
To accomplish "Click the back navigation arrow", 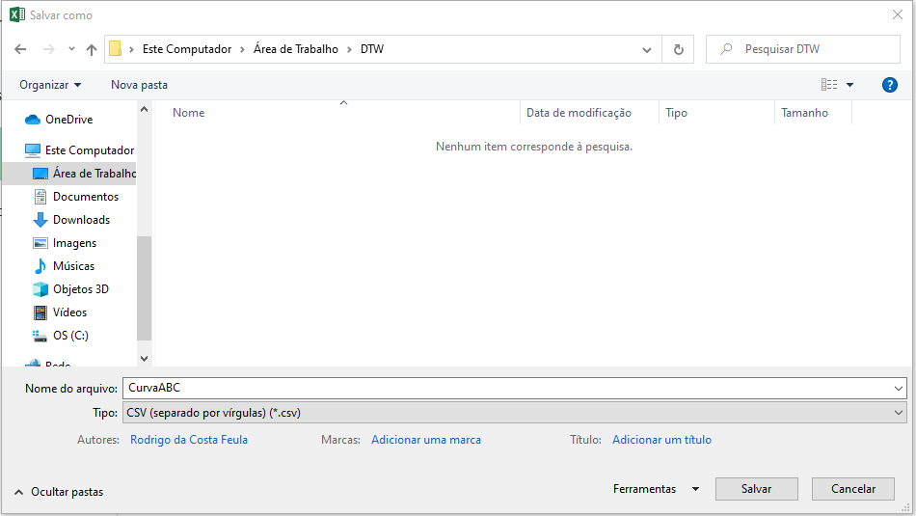I will click(x=20, y=49).
